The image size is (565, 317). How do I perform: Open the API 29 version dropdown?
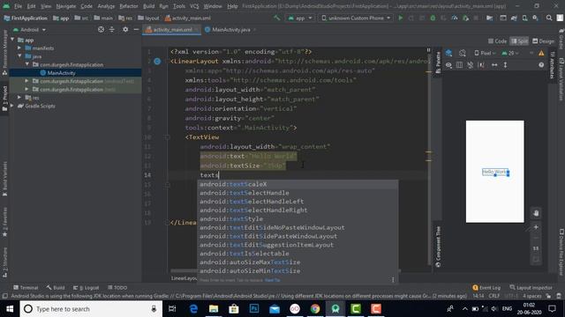click(x=509, y=53)
